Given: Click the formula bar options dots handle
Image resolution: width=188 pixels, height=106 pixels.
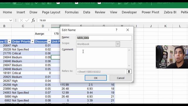Looking at the screenshot, I should click(x=16, y=20).
